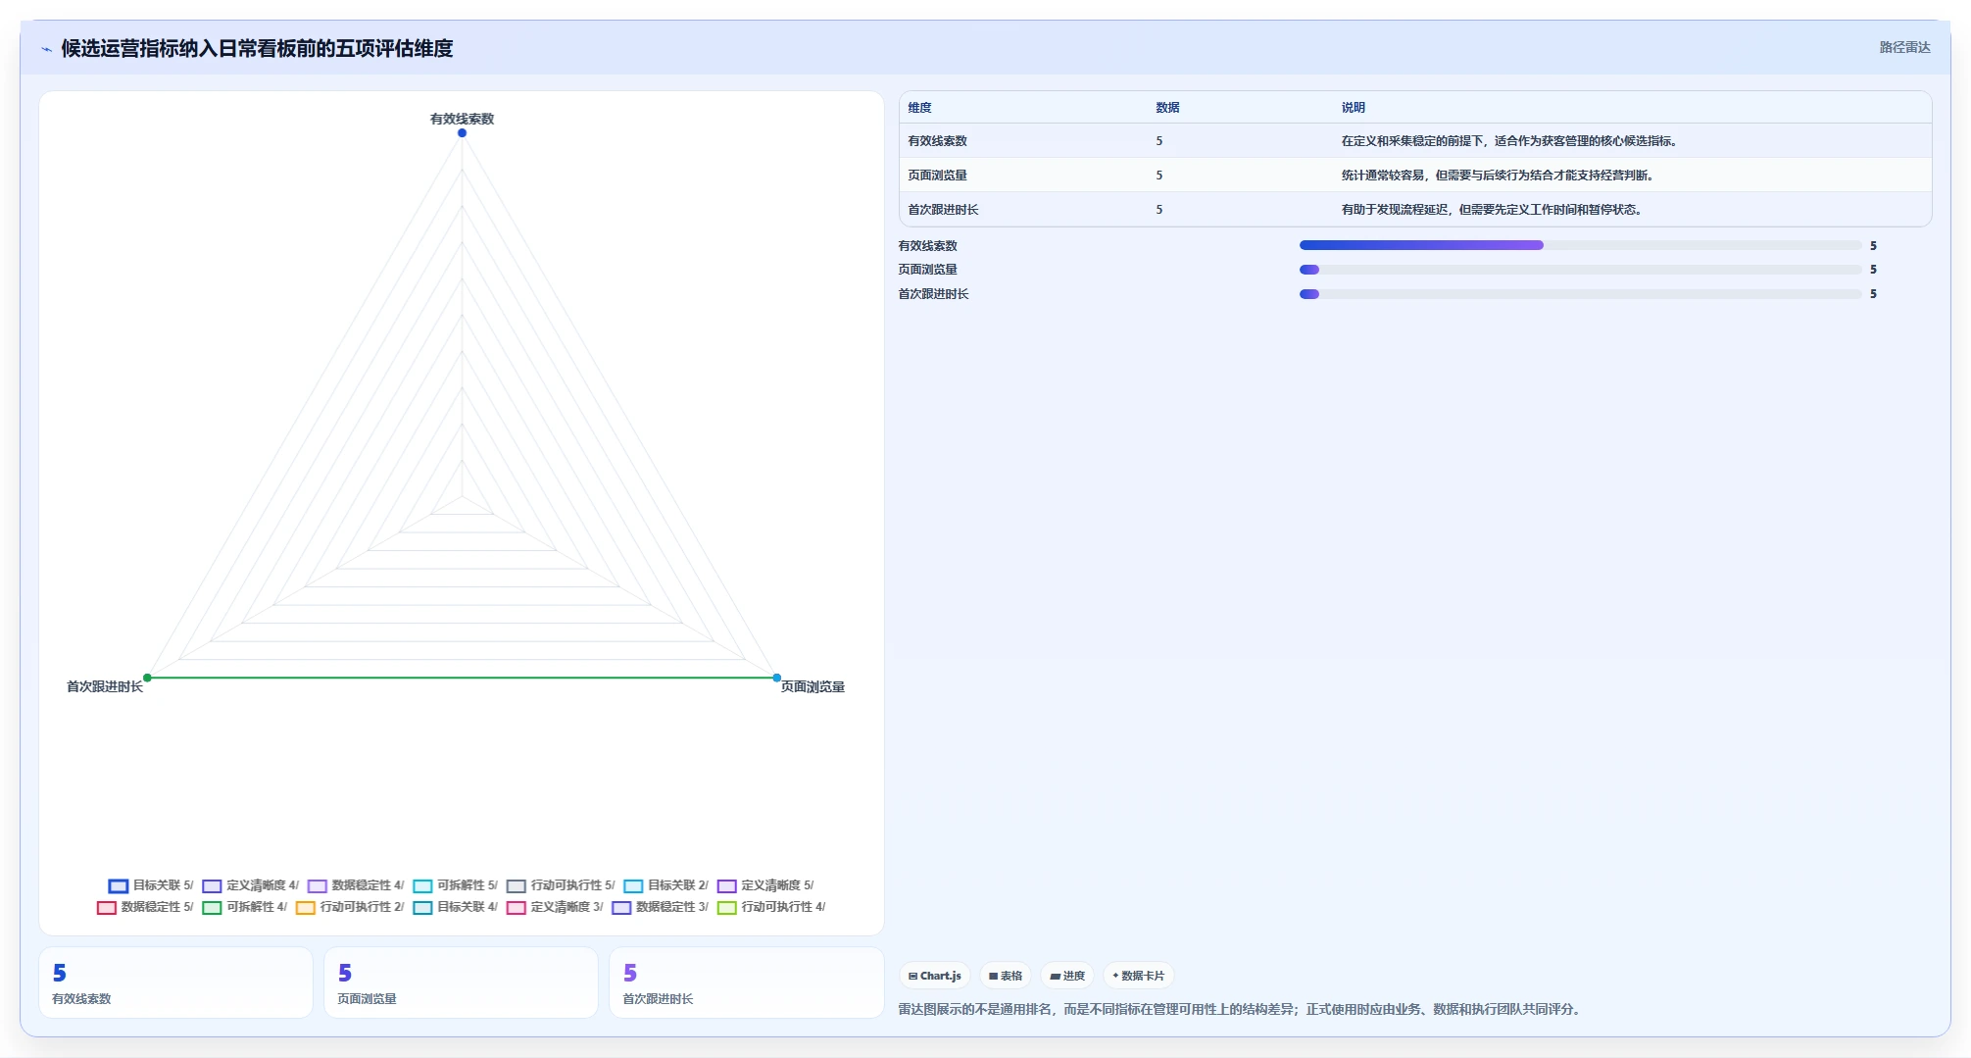Toggle the 可拆解性 5/ legend entry
The height and width of the screenshot is (1058, 1971).
coord(455,885)
